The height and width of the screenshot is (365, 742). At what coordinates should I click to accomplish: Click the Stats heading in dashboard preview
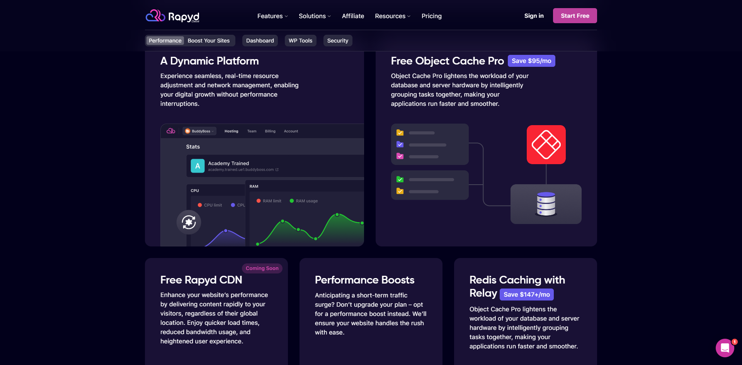(x=193, y=147)
